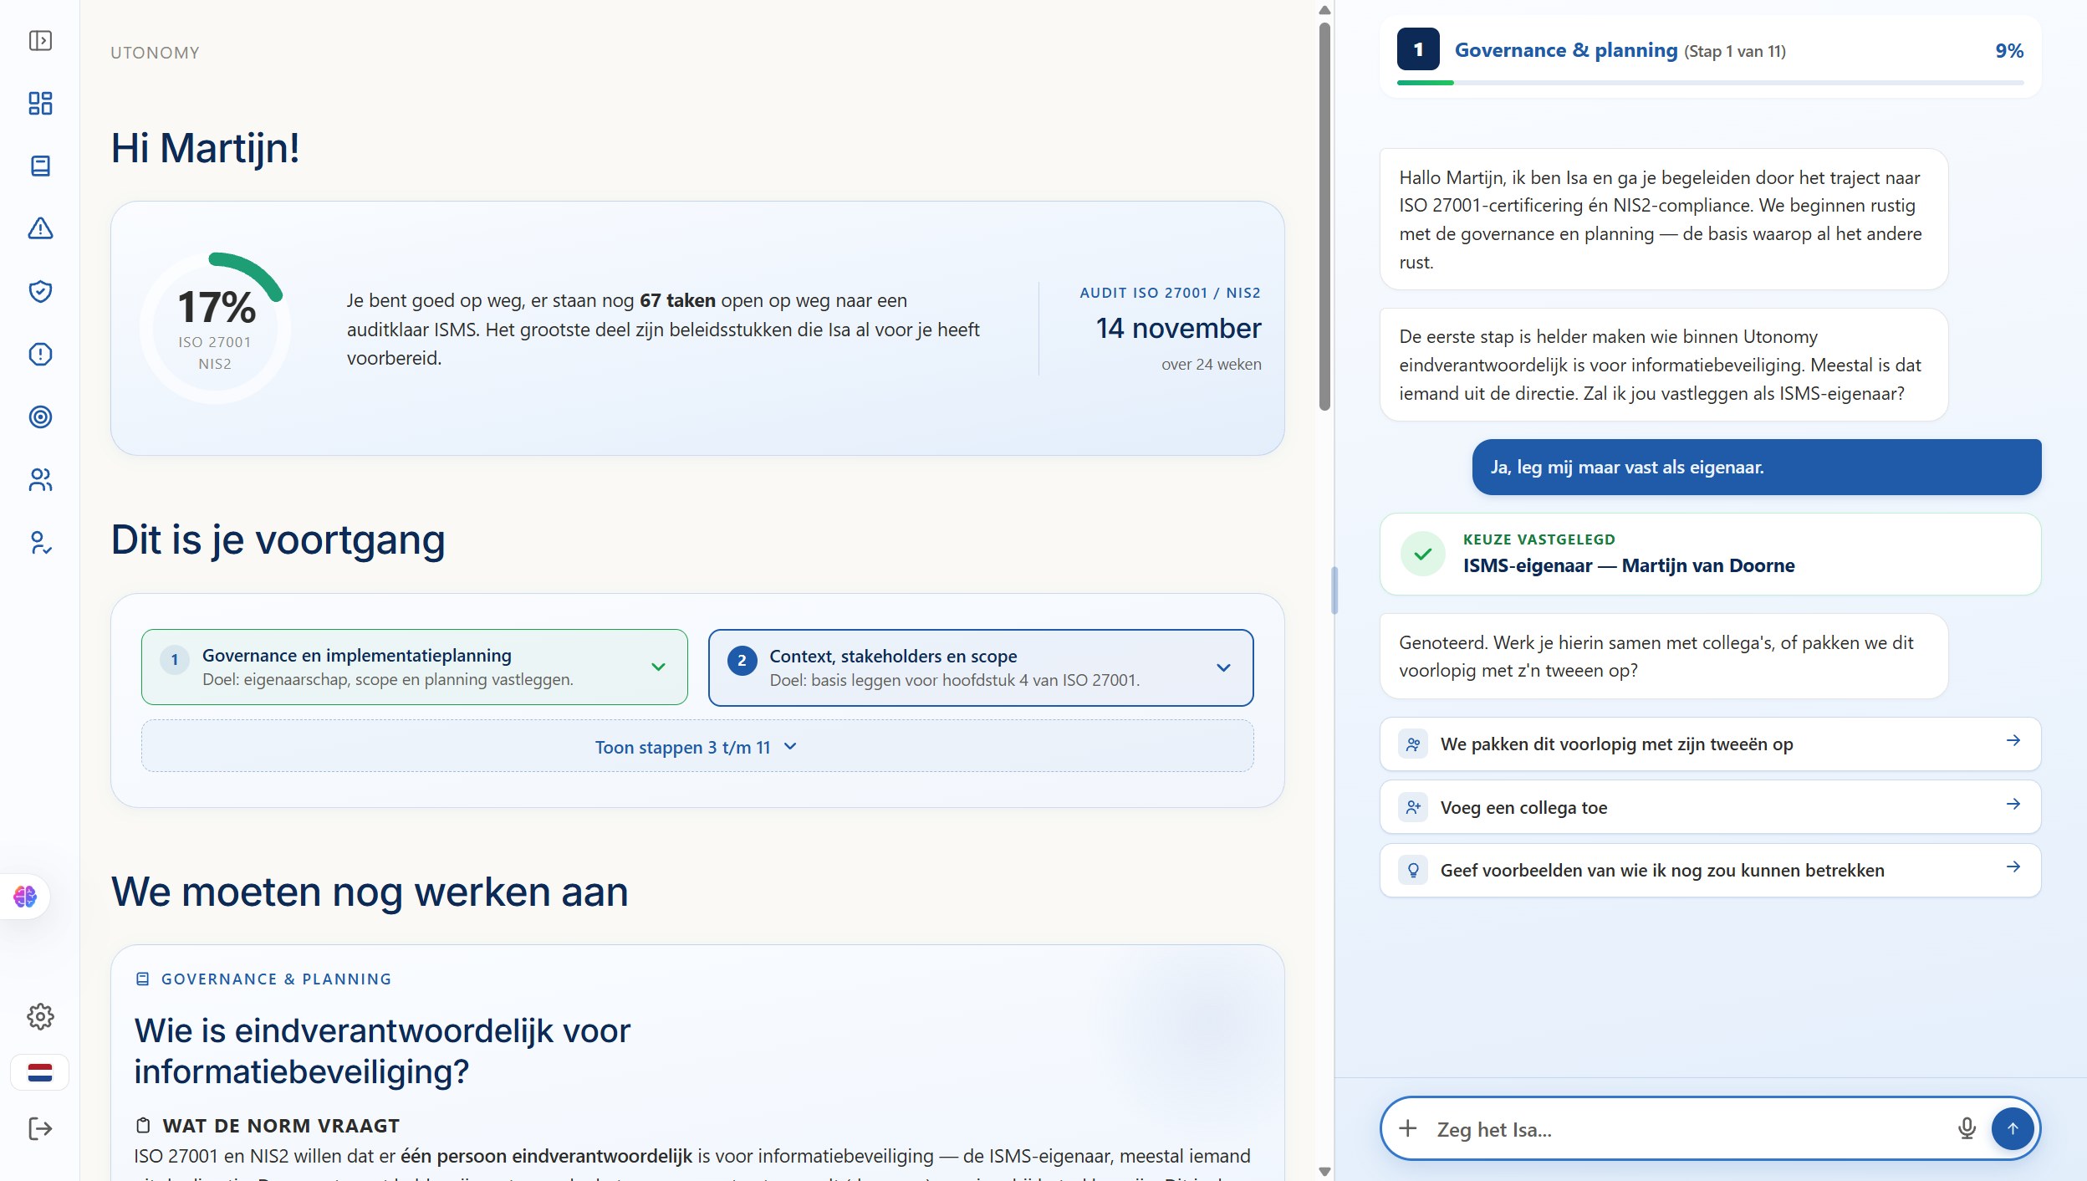Click the book icon beside 'Governance & Planning' label
The height and width of the screenshot is (1181, 2087).
click(x=143, y=979)
